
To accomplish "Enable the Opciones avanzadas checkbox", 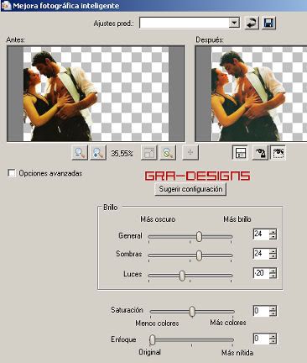I will coord(12,173).
